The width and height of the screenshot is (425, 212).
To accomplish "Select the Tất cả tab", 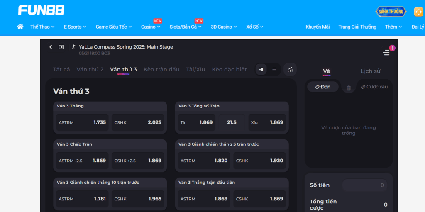I will 61,69.
